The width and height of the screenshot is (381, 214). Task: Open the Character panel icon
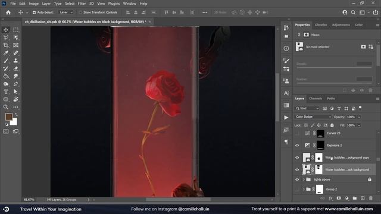[x=286, y=93]
